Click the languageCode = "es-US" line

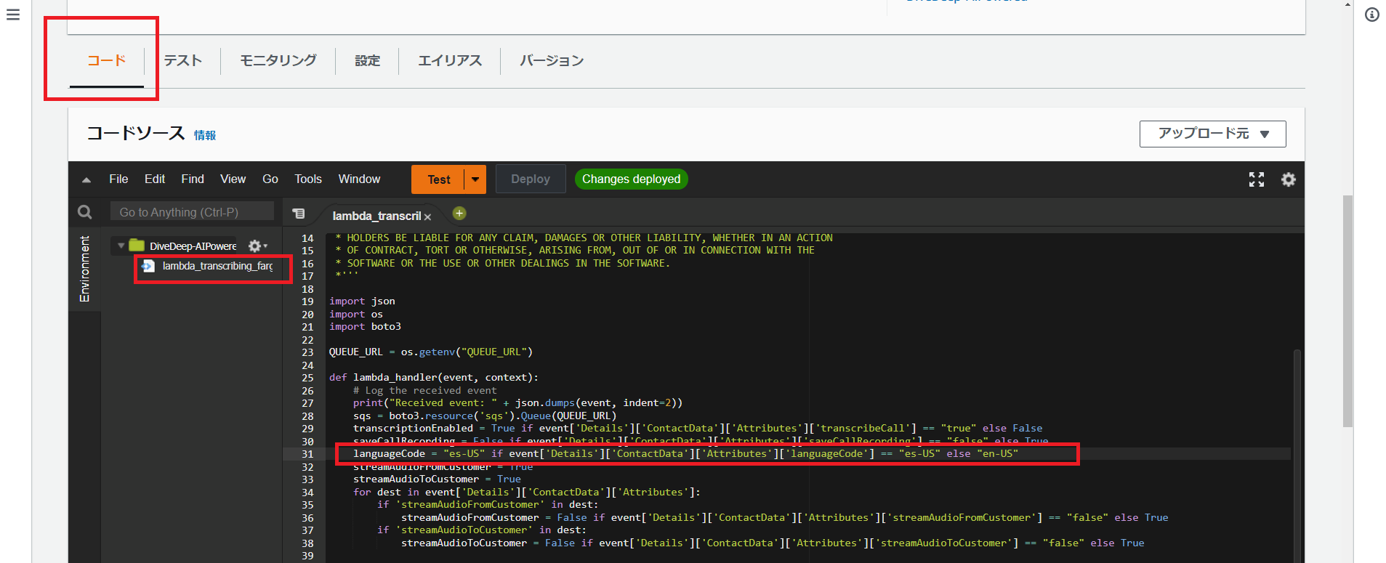685,454
